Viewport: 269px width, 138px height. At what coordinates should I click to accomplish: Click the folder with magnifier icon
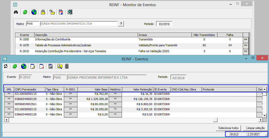59,67
